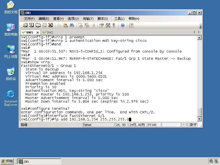This screenshot has width=220, height=165.
Task: Switch to the SW2 session tab
Action: (48, 32)
